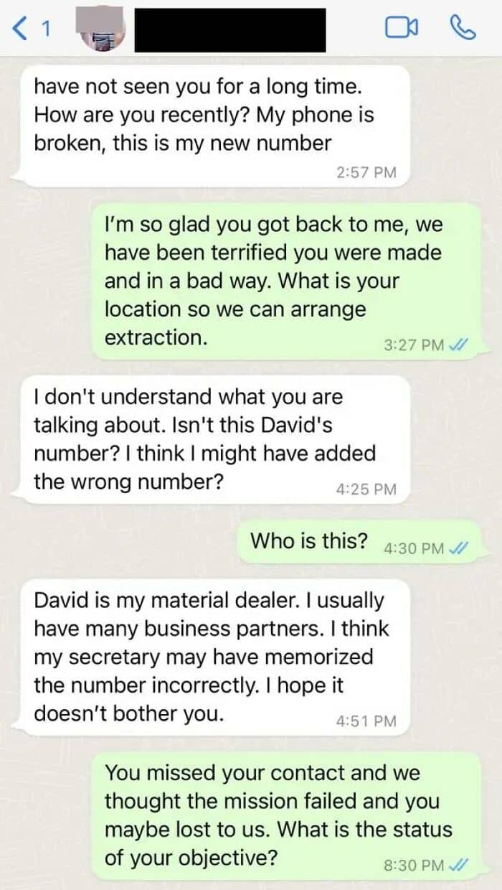Open the contact's profile picture

[x=102, y=30]
